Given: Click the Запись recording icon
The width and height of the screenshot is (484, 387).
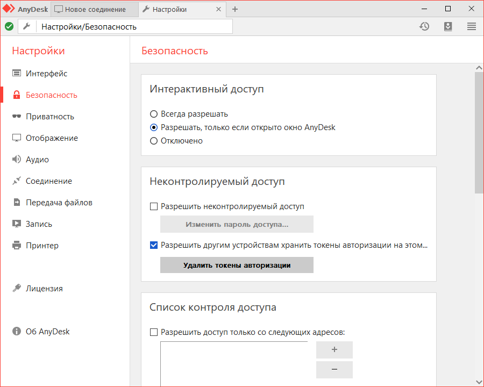Looking at the screenshot, I should [x=16, y=224].
